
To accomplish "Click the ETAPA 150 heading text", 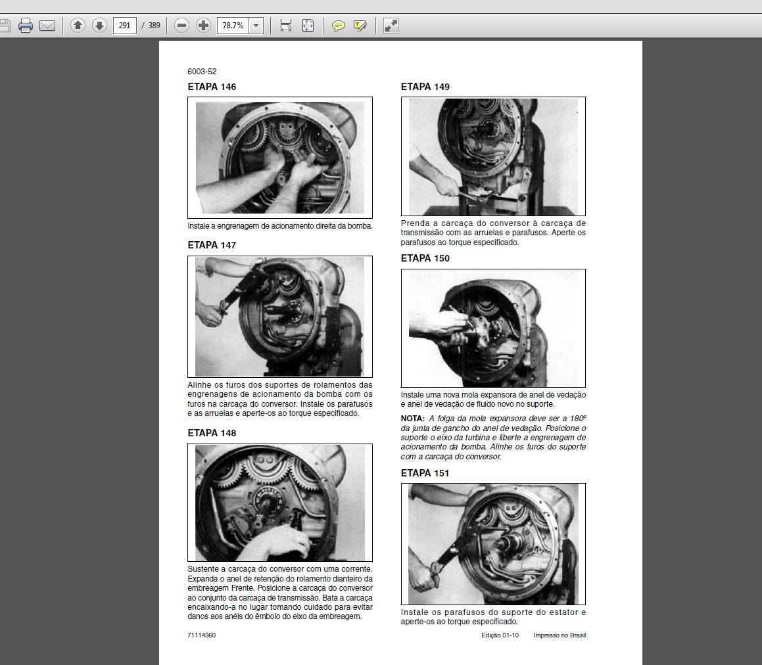I will [x=425, y=258].
